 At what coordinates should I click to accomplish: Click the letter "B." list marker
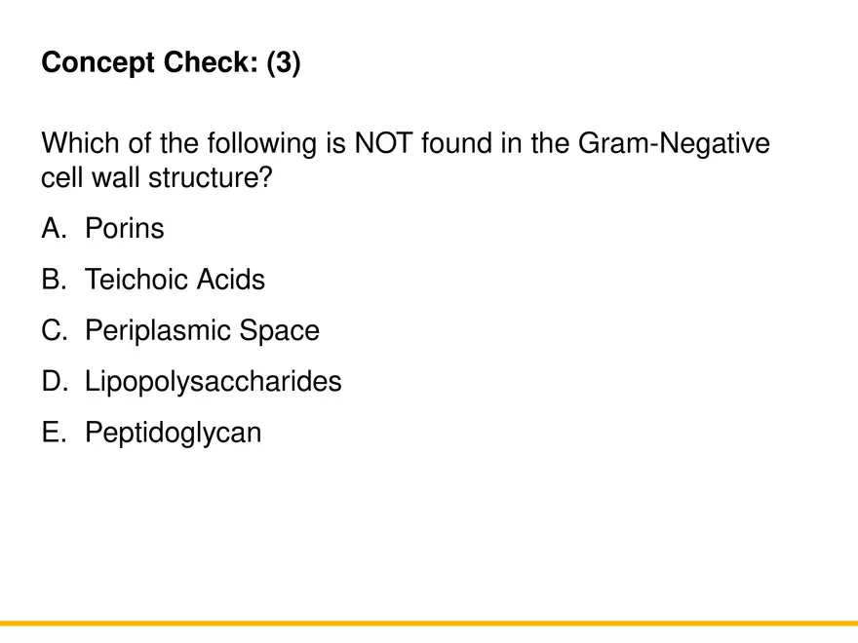(x=55, y=280)
